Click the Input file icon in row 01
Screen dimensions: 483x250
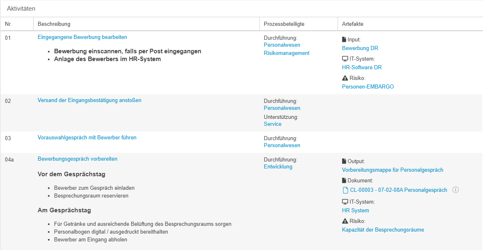click(x=344, y=40)
